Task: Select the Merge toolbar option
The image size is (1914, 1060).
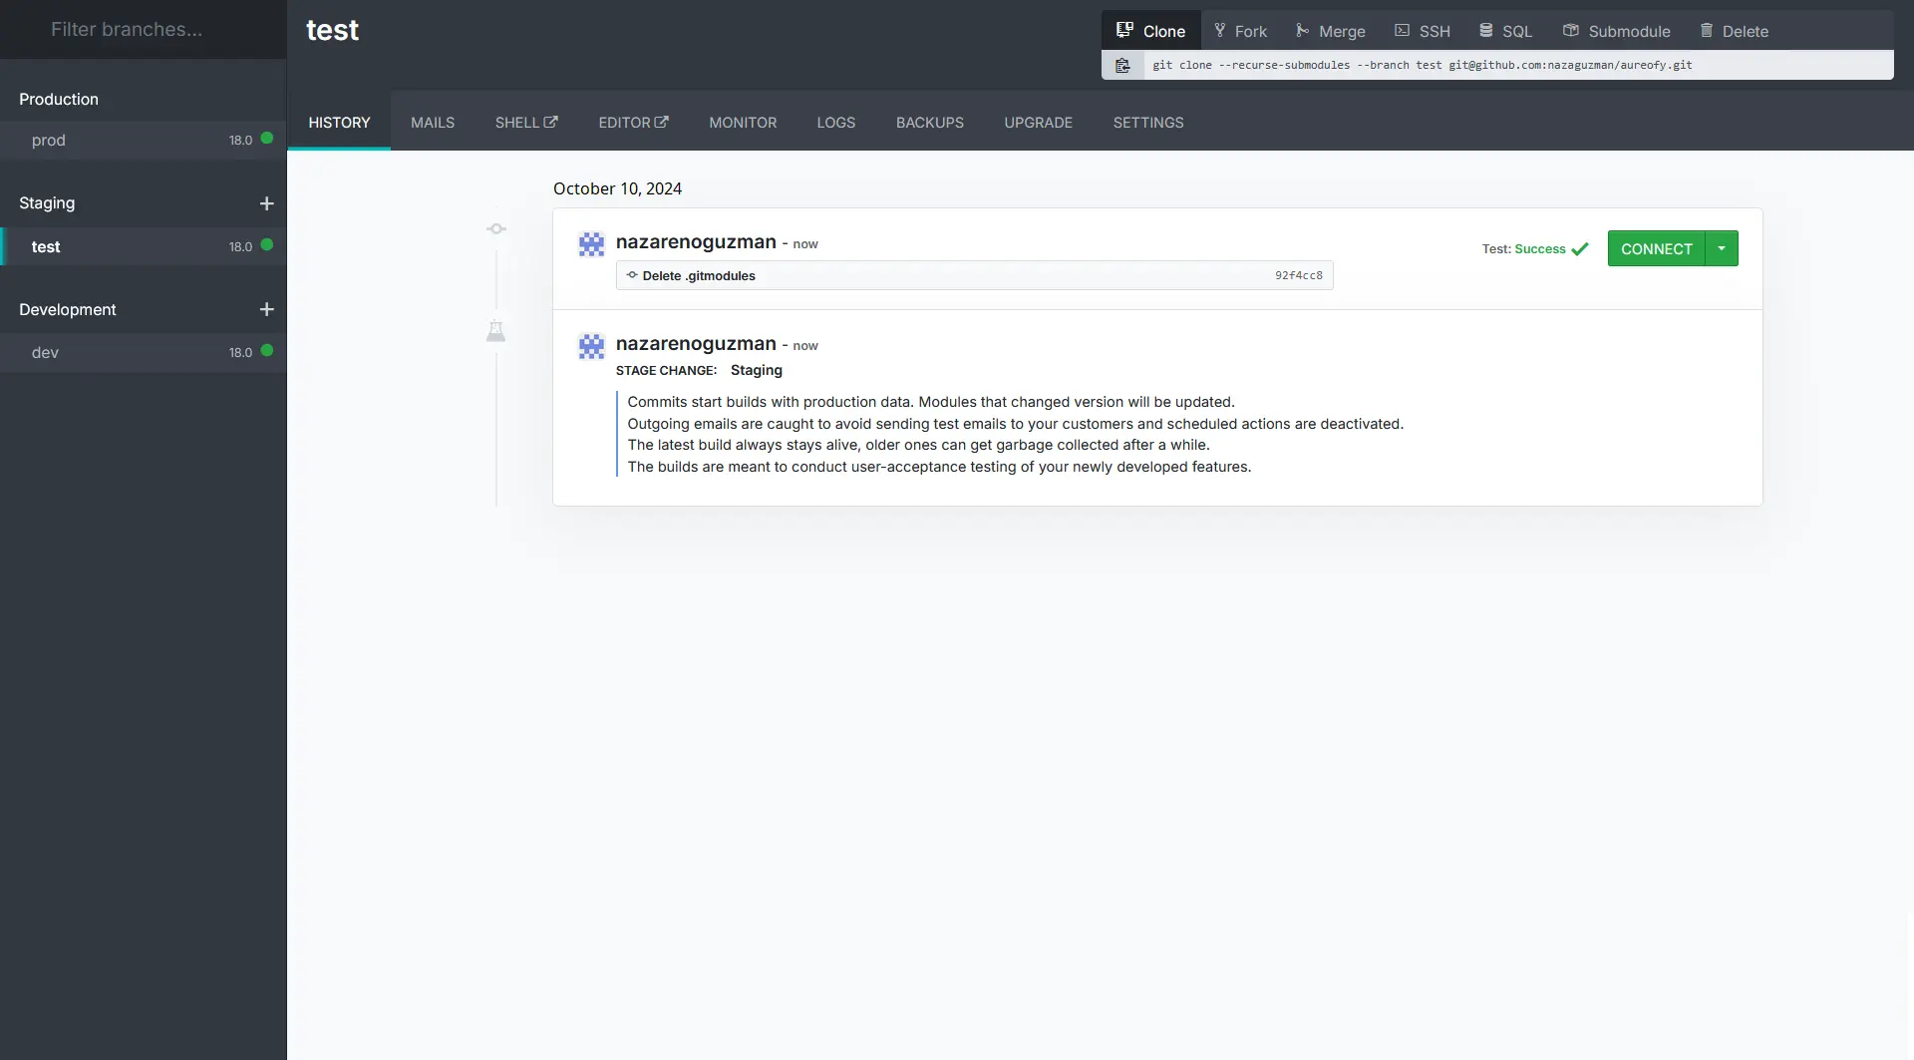Action: (x=1330, y=31)
